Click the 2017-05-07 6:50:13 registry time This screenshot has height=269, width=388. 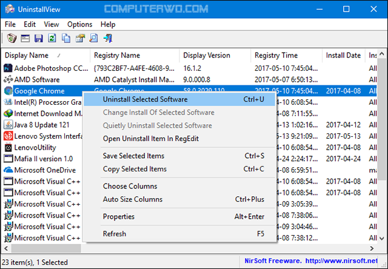(x=286, y=79)
